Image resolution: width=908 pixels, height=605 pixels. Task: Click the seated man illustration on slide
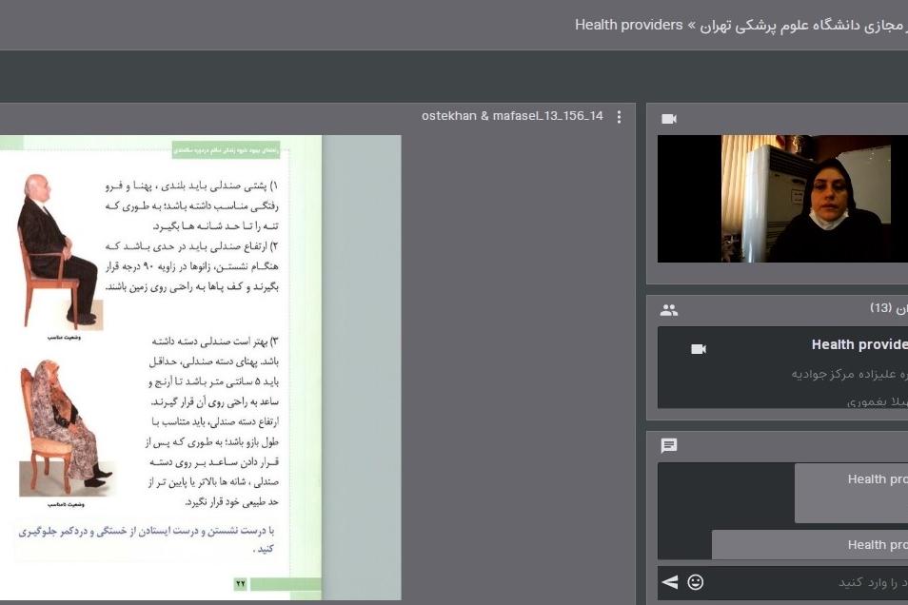click(57, 250)
